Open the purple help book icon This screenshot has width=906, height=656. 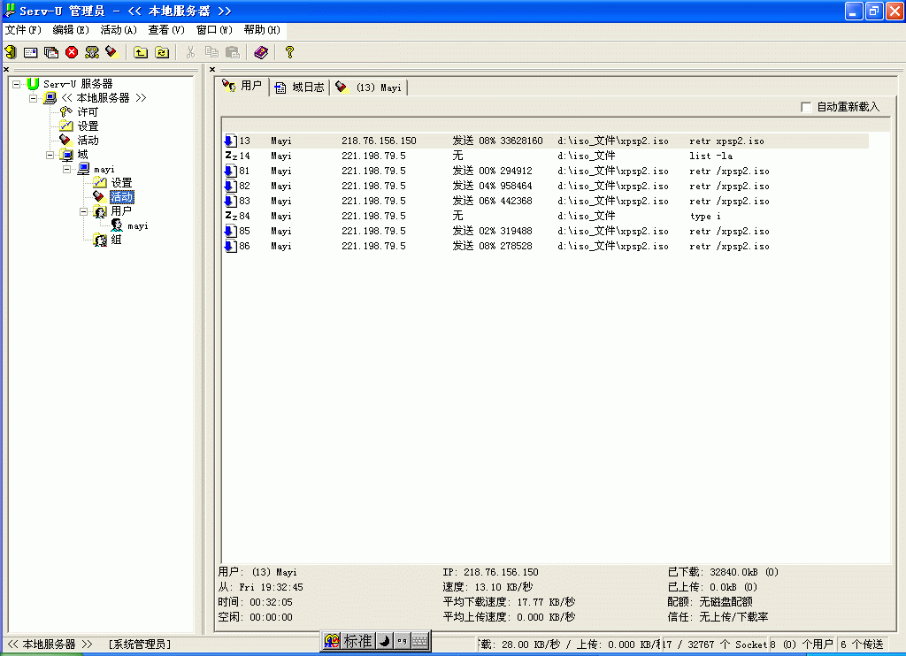[261, 52]
